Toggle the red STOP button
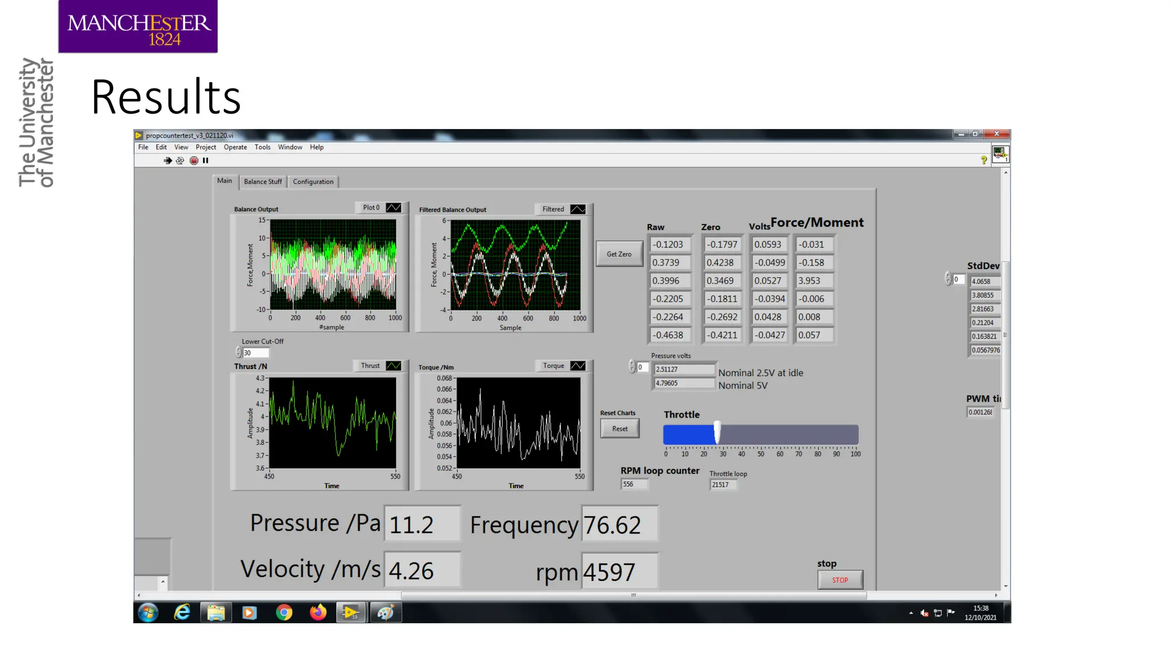The width and height of the screenshot is (1170, 658). click(x=840, y=580)
